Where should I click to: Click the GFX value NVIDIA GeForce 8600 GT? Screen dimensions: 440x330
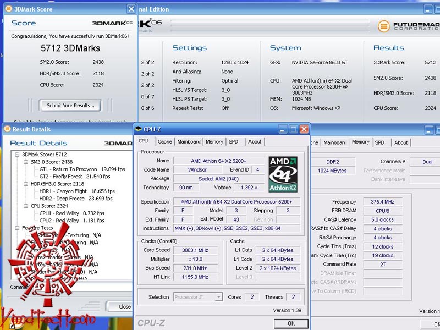(320, 62)
